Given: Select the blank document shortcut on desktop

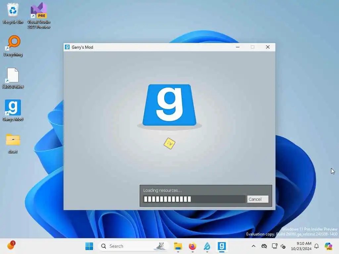Looking at the screenshot, I should click(13, 78).
